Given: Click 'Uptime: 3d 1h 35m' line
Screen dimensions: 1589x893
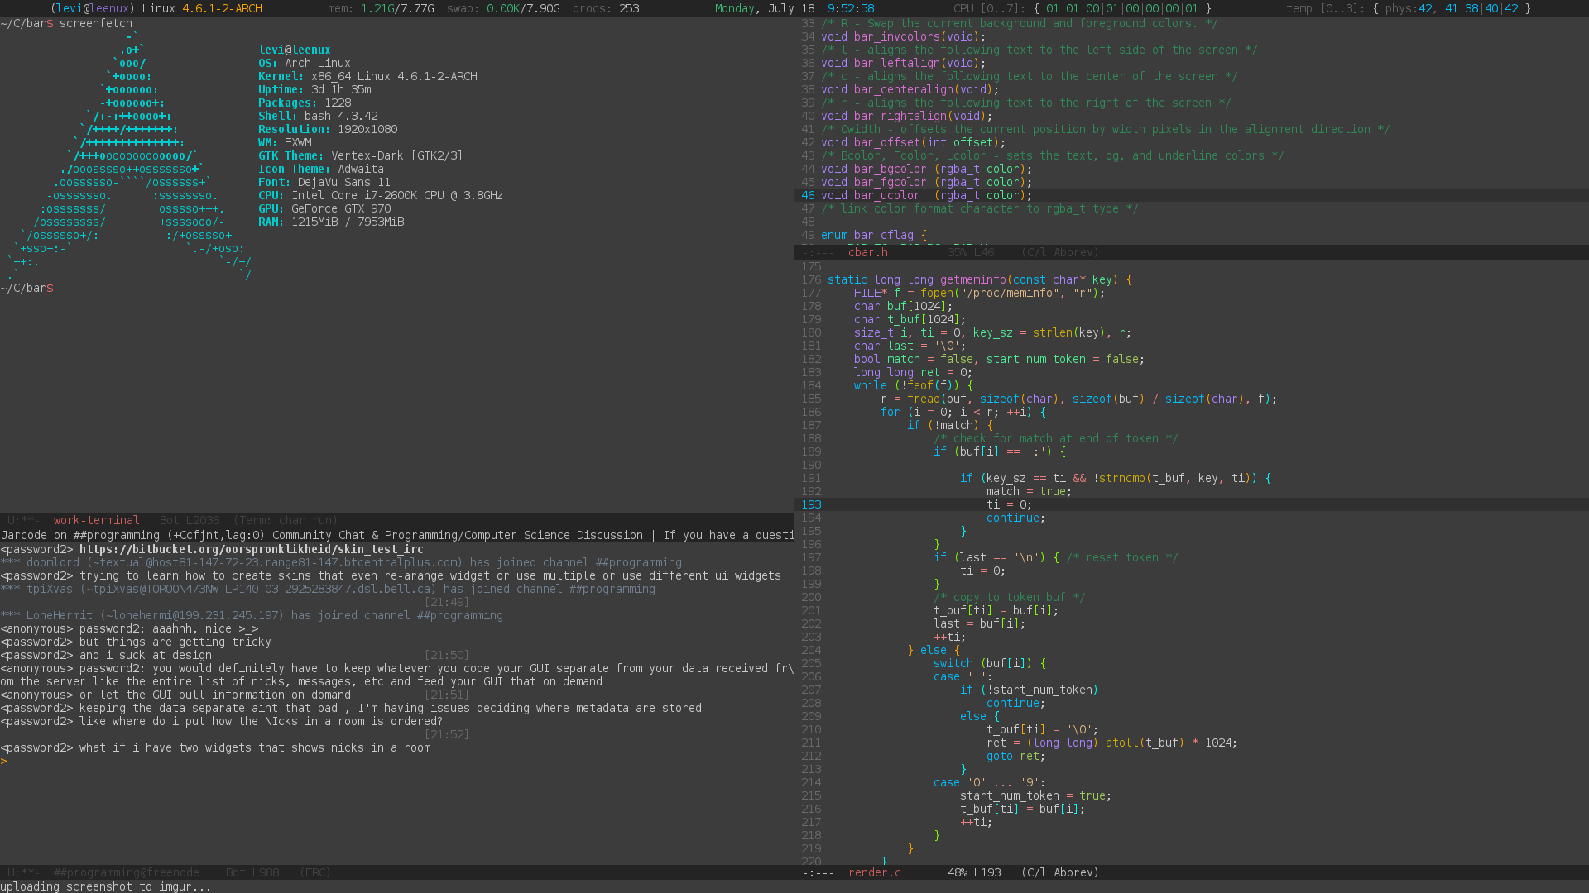Looking at the screenshot, I should tap(314, 89).
